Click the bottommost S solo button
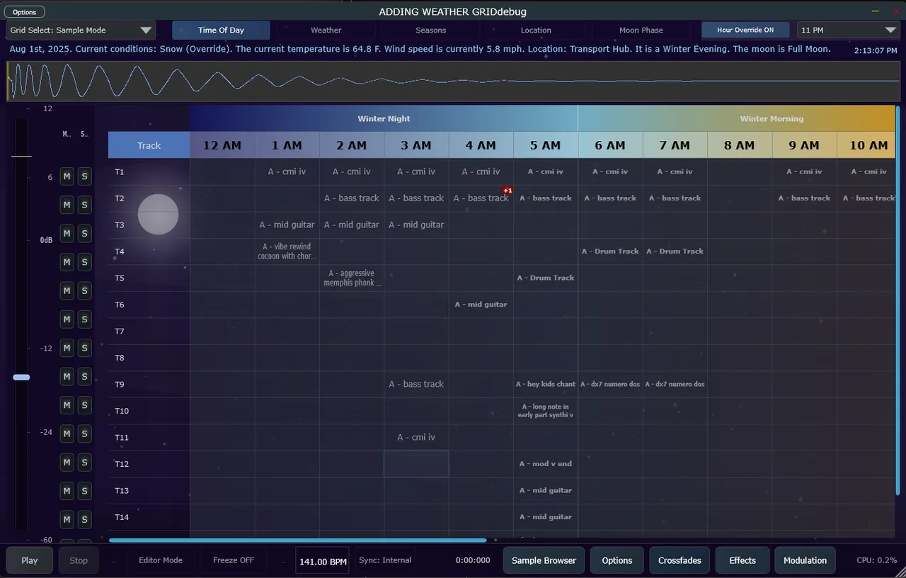The width and height of the screenshot is (906, 578). pos(84,519)
